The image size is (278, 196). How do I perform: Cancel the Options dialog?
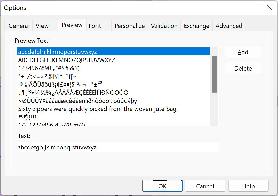click(x=205, y=186)
